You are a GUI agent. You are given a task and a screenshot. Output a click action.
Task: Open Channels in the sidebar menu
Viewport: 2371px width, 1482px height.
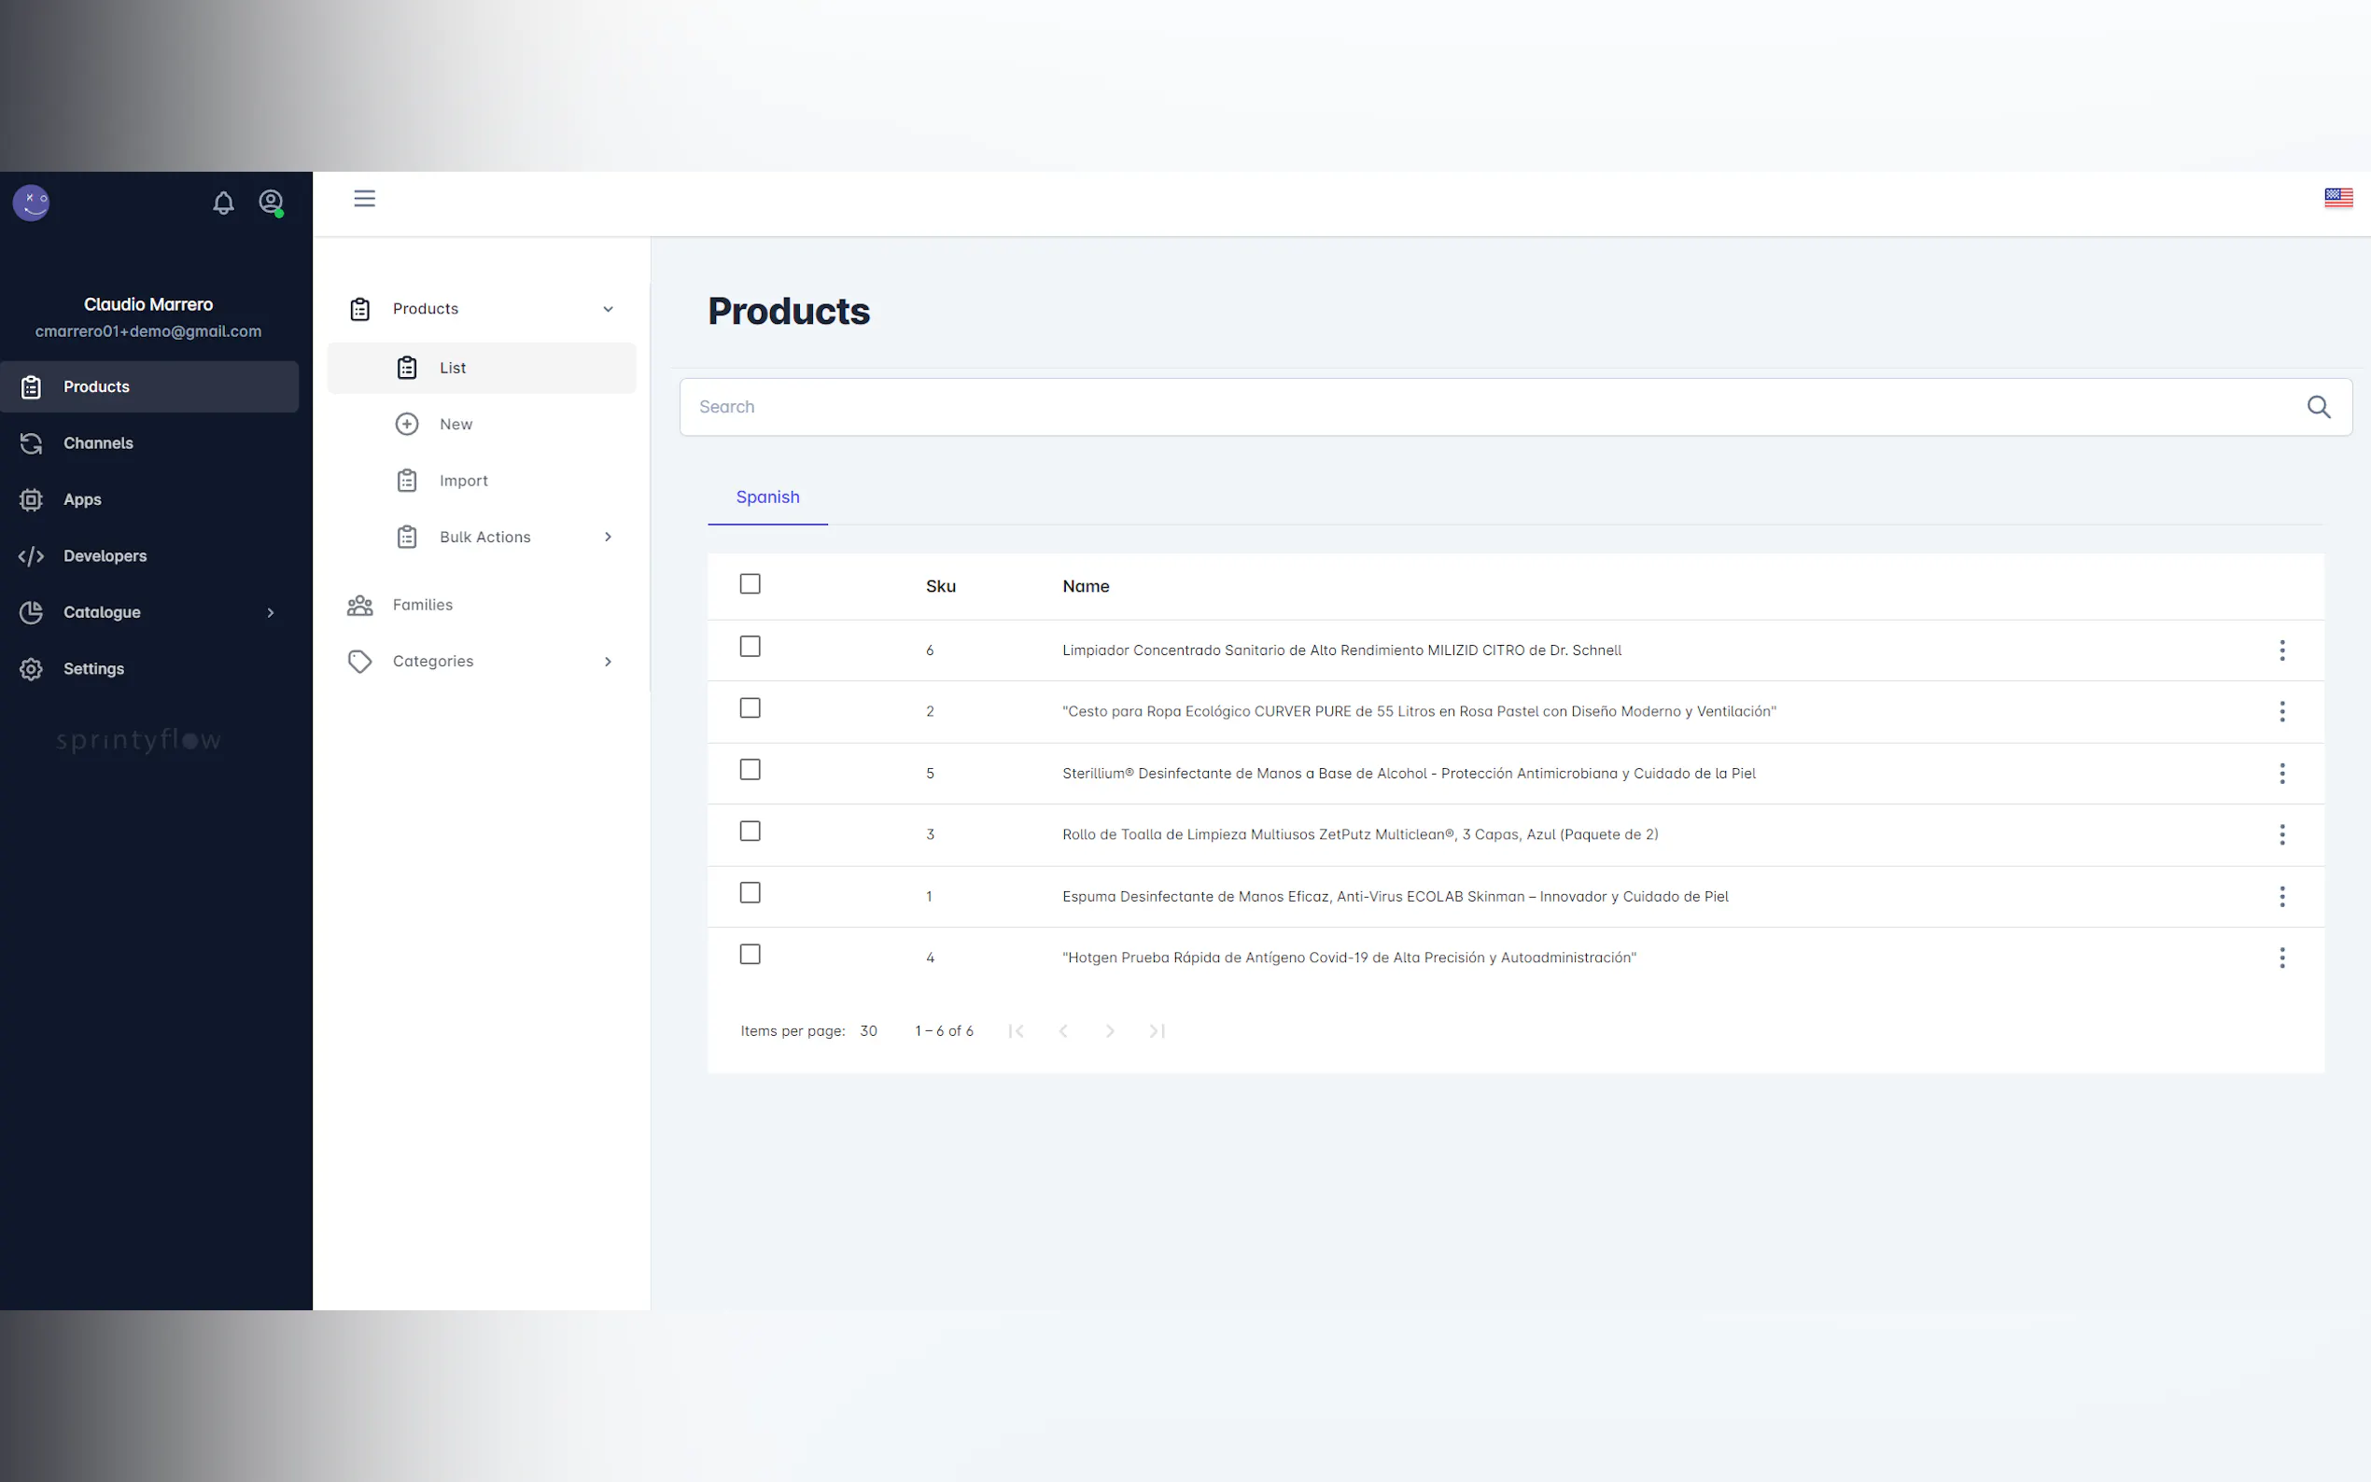(x=98, y=443)
